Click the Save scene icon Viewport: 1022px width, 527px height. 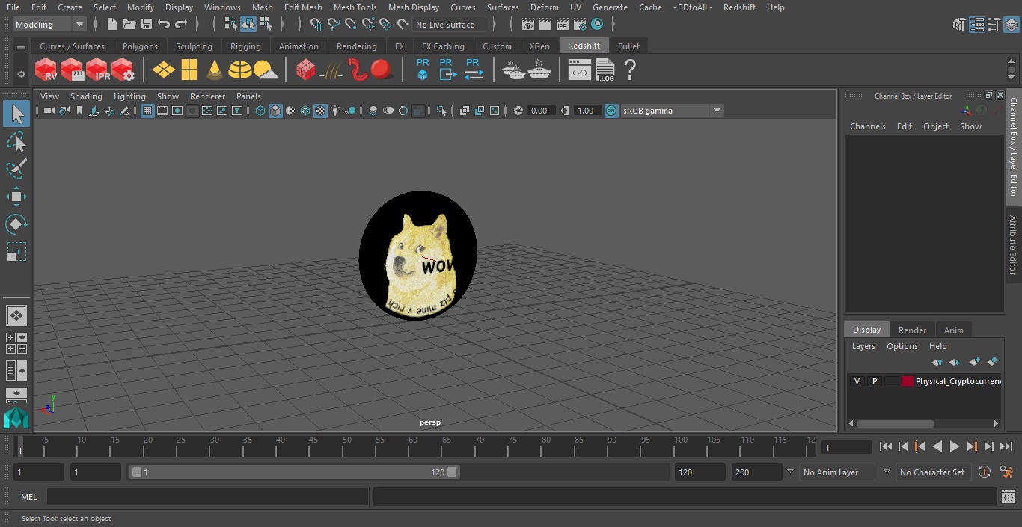click(x=147, y=25)
